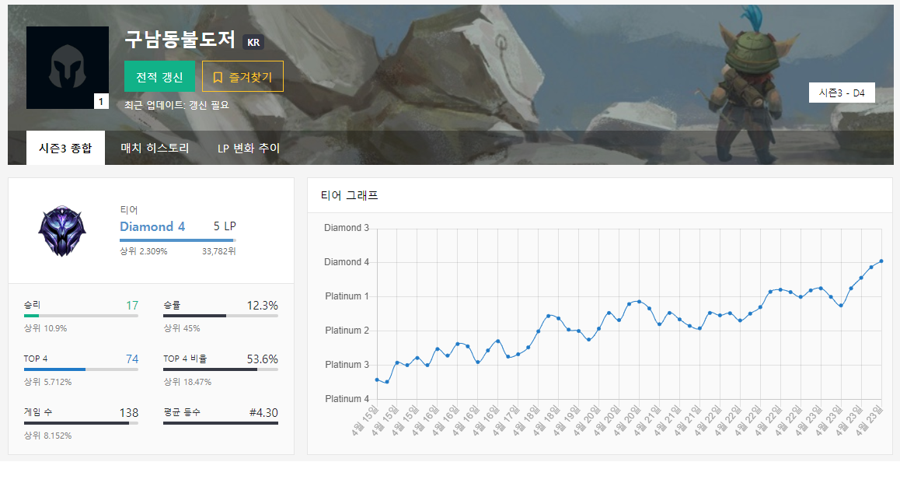Add to favorites with 즐겨찾기 button

click(x=242, y=77)
